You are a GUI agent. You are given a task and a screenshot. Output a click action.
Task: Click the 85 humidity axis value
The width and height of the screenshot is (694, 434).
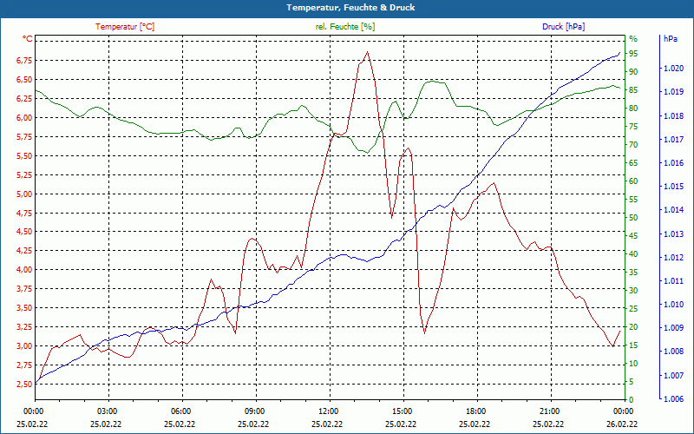(633, 90)
